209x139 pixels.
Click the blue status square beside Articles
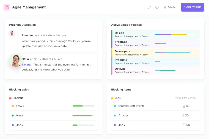[115, 116]
